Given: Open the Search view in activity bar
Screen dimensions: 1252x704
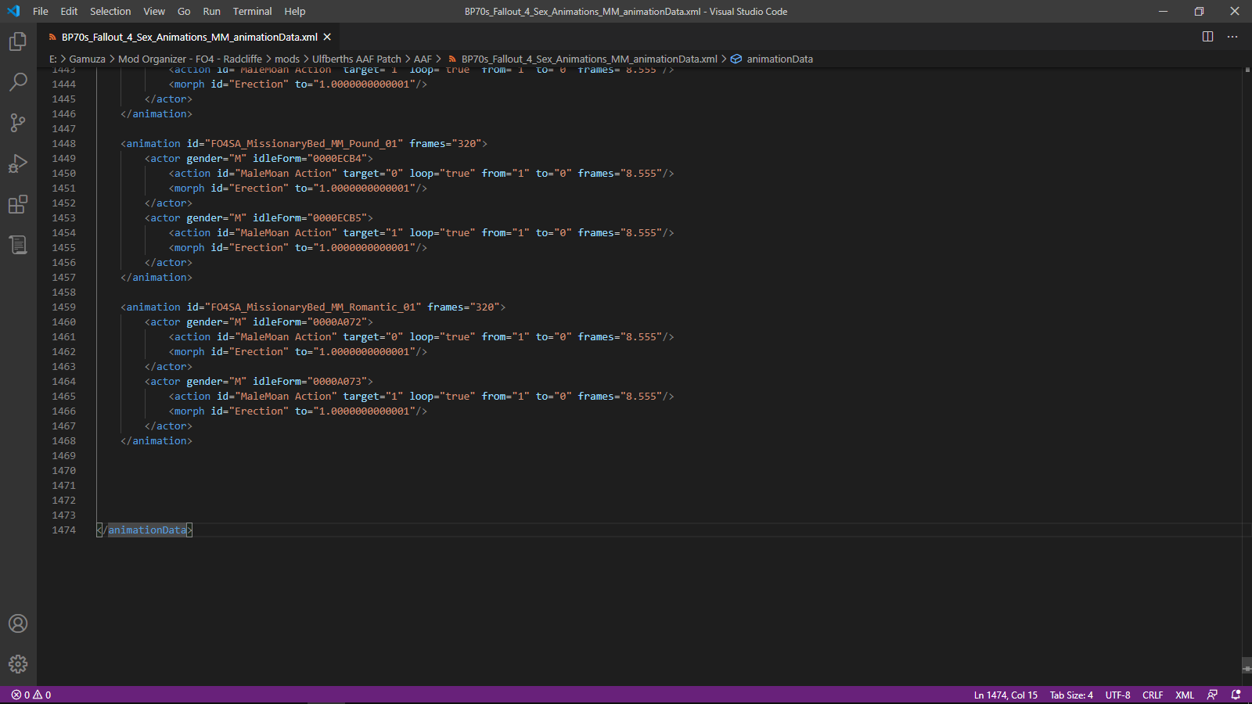Looking at the screenshot, I should tap(18, 81).
